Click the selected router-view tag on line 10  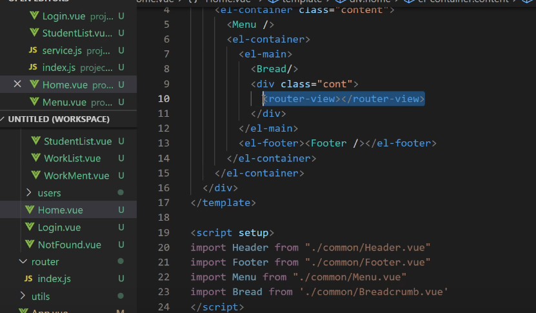344,99
